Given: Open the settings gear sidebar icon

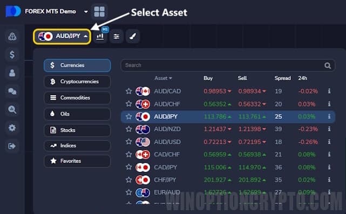Looking at the screenshot, I should point(12,127).
